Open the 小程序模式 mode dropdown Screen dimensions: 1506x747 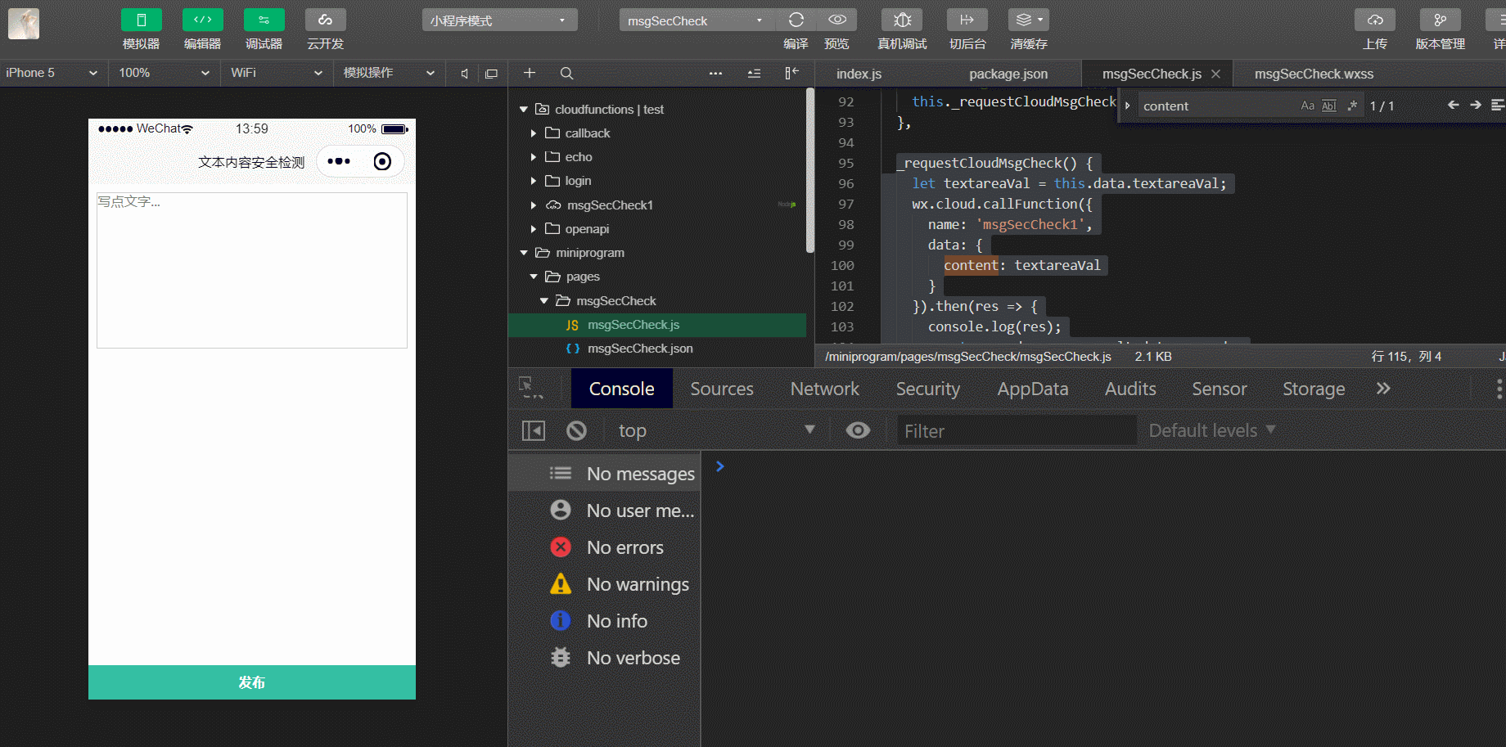499,20
